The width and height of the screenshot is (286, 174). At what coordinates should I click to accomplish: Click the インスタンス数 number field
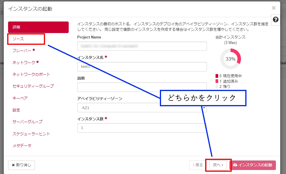tap(142, 128)
